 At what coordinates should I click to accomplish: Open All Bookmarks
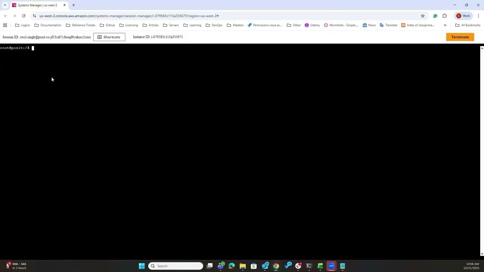pyautogui.click(x=468, y=25)
